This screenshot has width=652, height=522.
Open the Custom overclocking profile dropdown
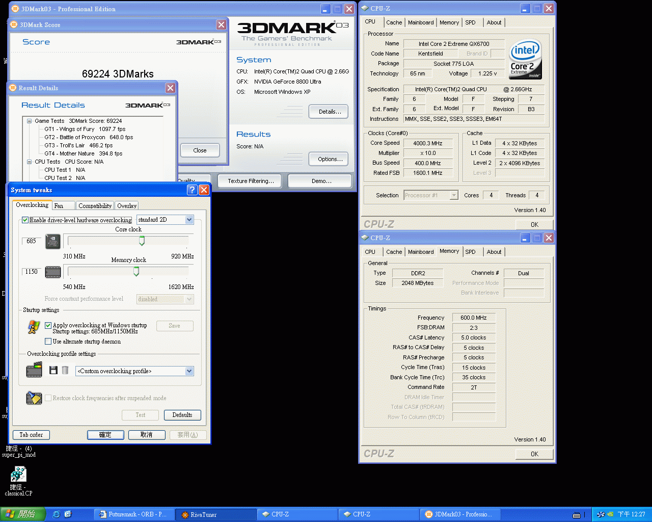pos(134,371)
